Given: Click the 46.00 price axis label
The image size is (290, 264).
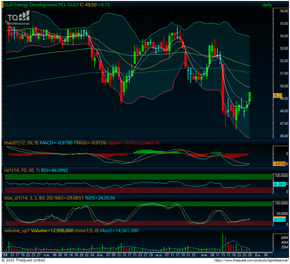Looking at the screenshot, I should pos(284,136).
